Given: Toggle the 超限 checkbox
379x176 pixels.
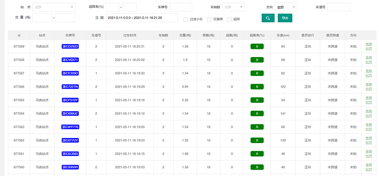Looking at the screenshot, I should pos(229,19).
